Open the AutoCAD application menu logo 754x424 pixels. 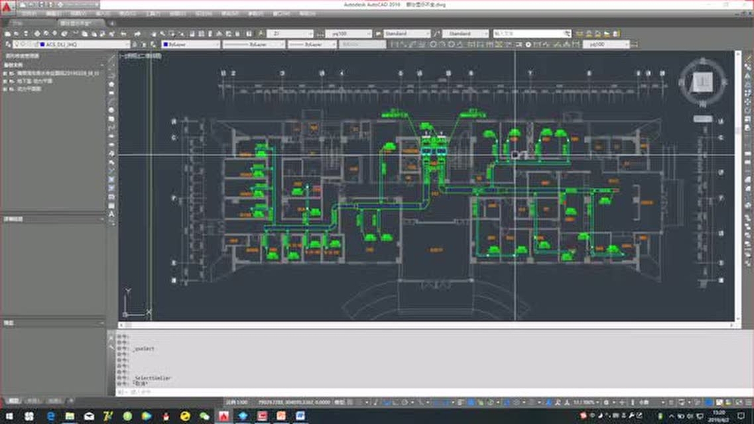pos(6,7)
